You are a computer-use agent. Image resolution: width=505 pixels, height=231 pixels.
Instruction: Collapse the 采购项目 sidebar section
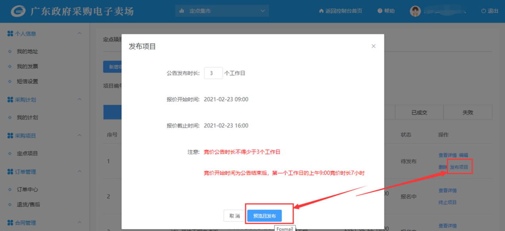(79, 136)
